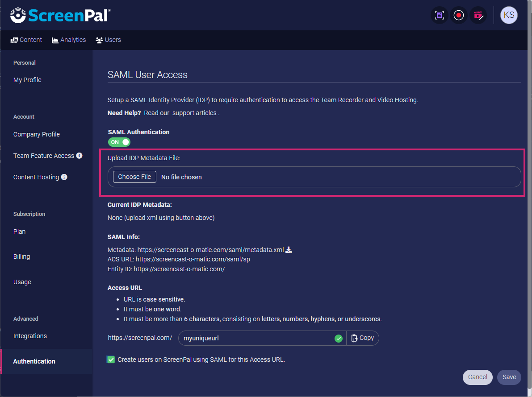The width and height of the screenshot is (532, 397).
Task: Launch the video editor icon
Action: coord(478,15)
